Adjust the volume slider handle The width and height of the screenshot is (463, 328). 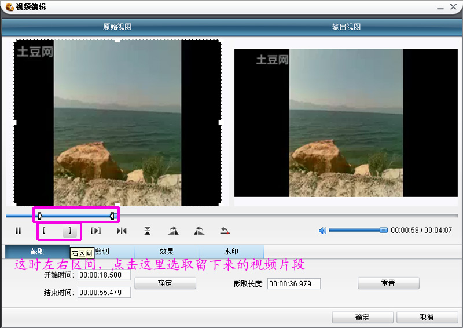(x=383, y=230)
